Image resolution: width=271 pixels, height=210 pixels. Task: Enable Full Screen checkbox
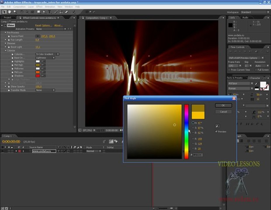pyautogui.click(x=256, y=70)
